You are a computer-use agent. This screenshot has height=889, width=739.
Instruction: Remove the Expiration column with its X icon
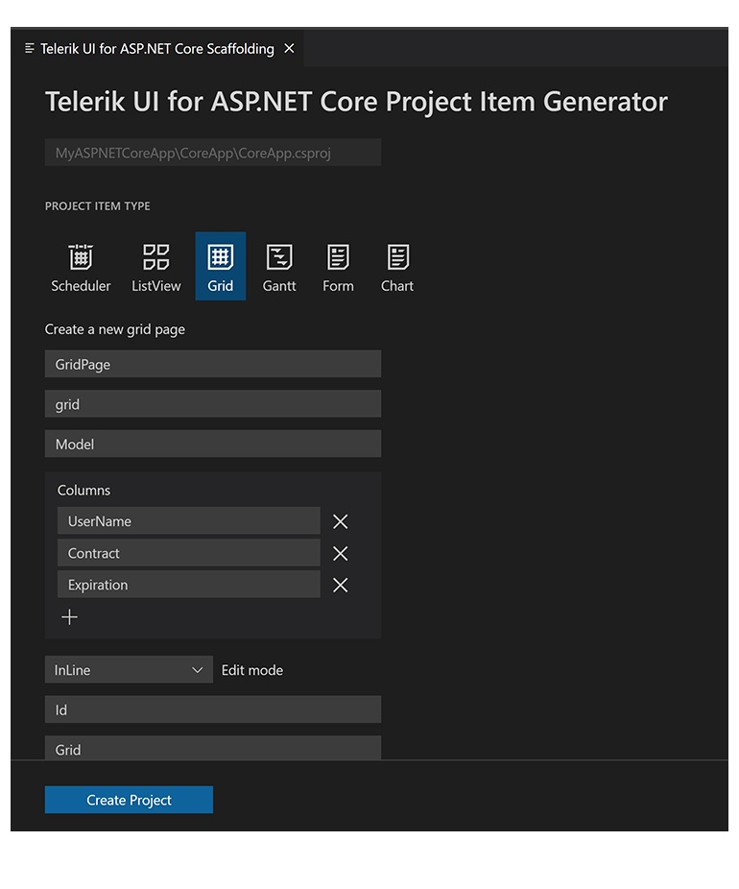(340, 585)
